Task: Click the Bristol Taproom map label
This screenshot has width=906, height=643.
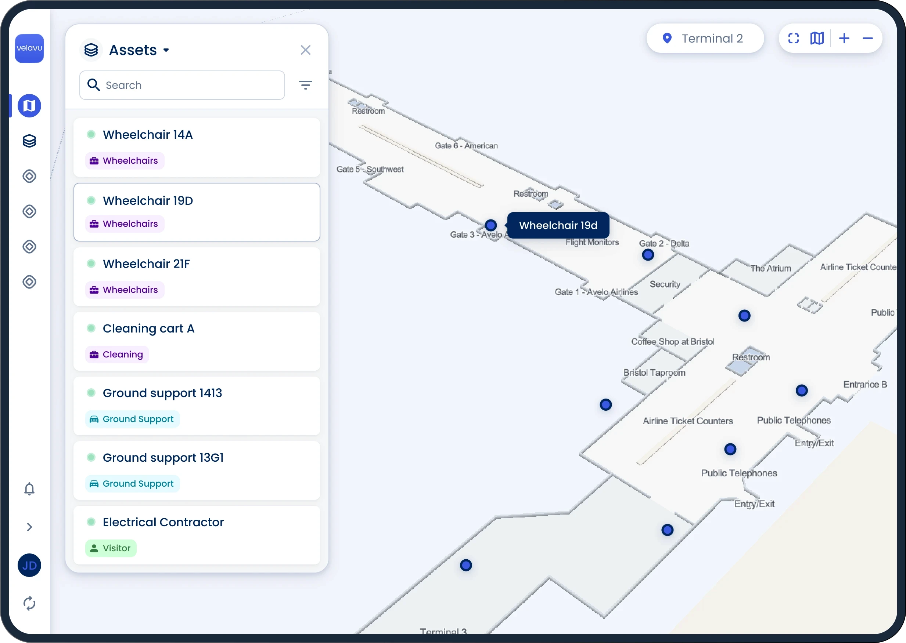Action: coord(654,373)
